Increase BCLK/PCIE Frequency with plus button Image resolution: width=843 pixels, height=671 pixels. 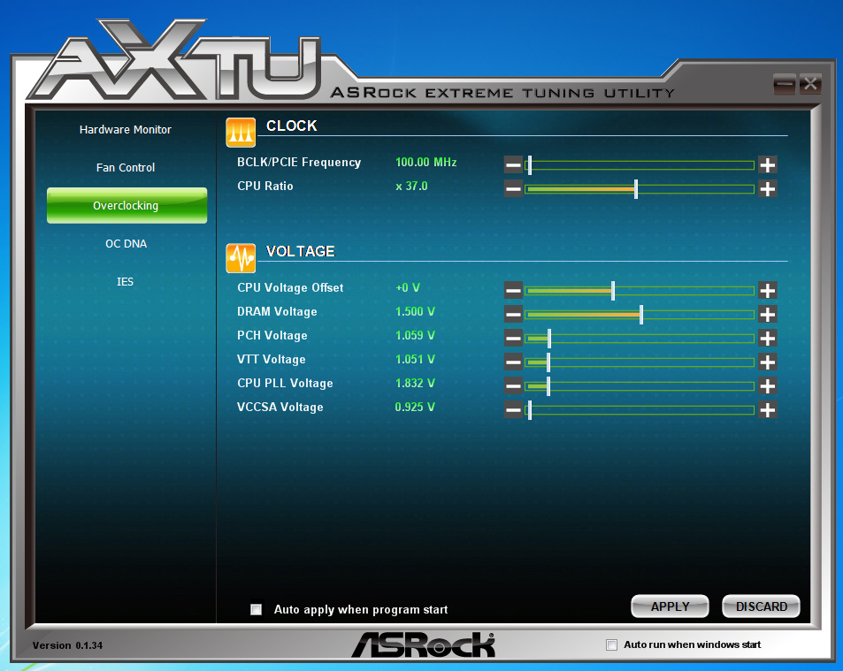point(767,164)
